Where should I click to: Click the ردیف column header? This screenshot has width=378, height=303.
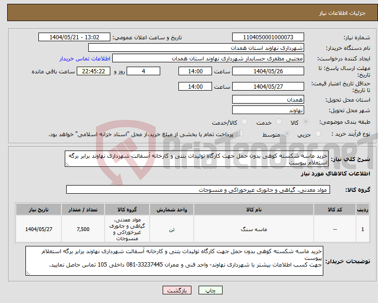[363, 210]
